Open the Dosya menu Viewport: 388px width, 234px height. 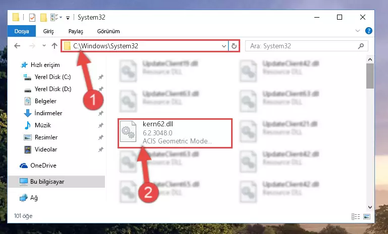tap(22, 31)
